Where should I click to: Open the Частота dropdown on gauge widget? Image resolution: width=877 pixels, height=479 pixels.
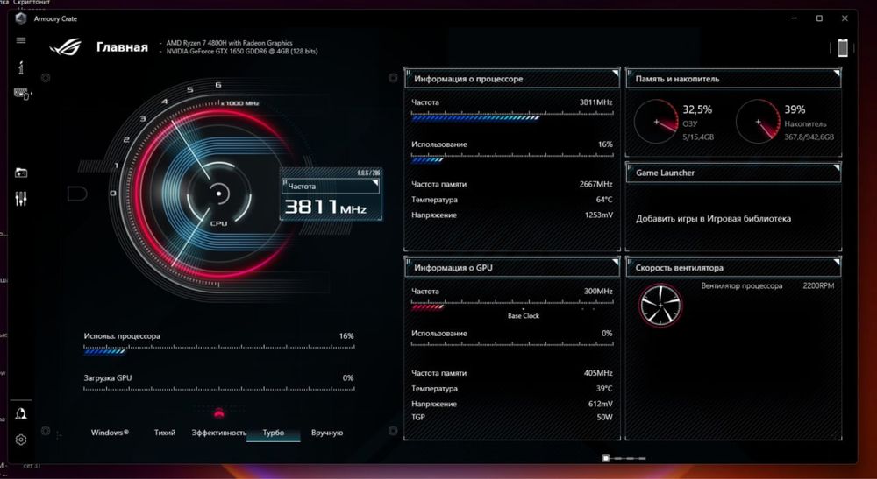tap(331, 186)
